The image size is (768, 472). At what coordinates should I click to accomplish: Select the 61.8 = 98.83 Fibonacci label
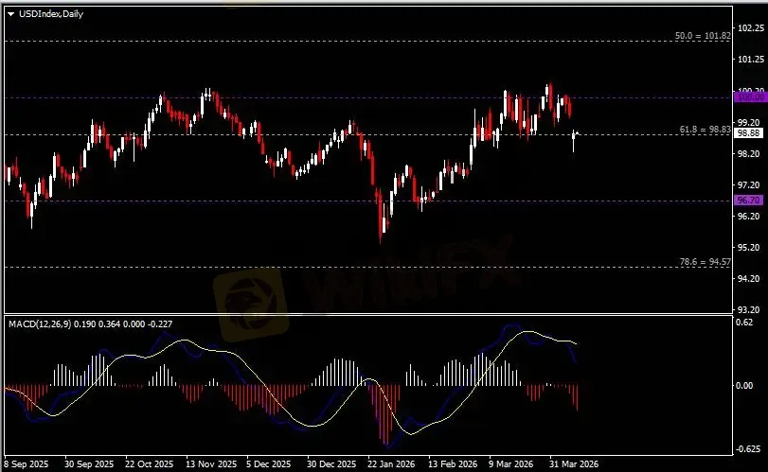pyautogui.click(x=705, y=129)
